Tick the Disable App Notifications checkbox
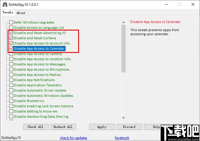The height and width of the screenshot is (141, 200). [x=11, y=80]
